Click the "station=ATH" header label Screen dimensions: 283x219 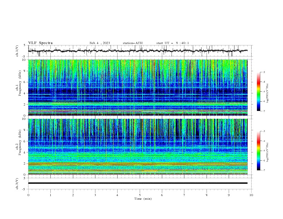[x=133, y=43]
